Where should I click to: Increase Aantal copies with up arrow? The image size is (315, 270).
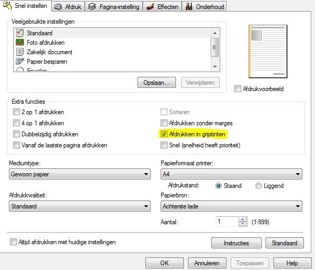243,219
